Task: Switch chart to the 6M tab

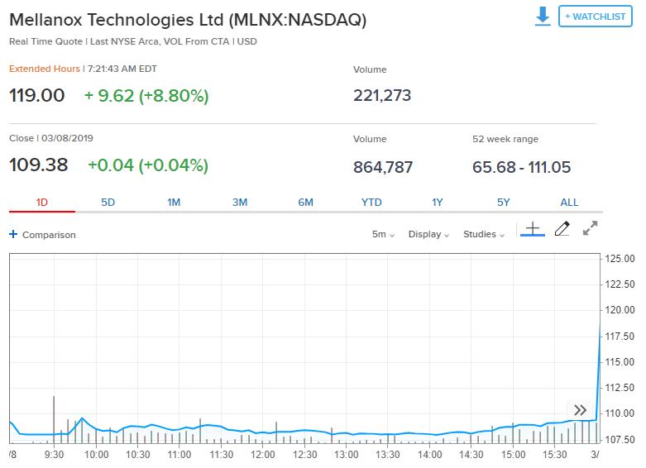Action: pyautogui.click(x=306, y=203)
